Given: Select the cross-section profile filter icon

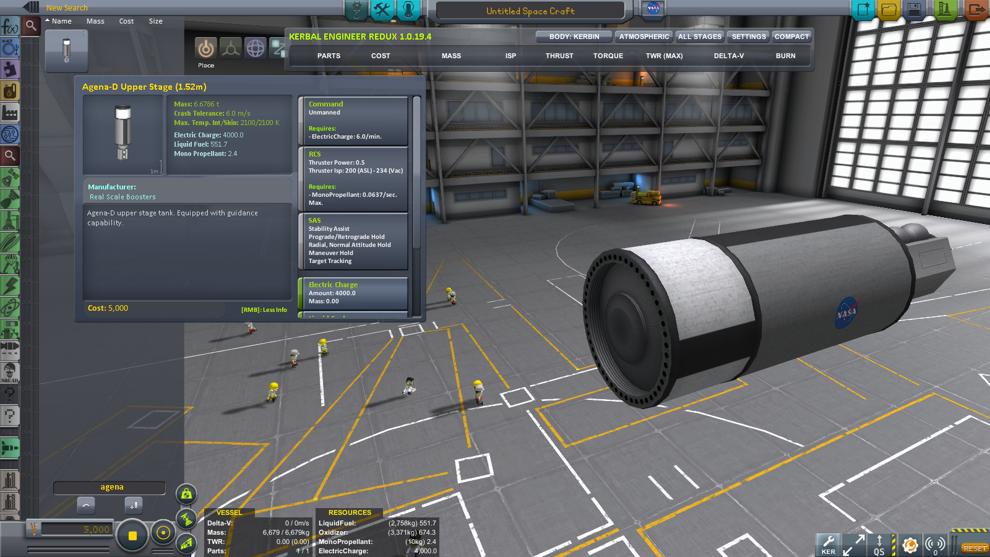Looking at the screenshot, I should [10, 48].
